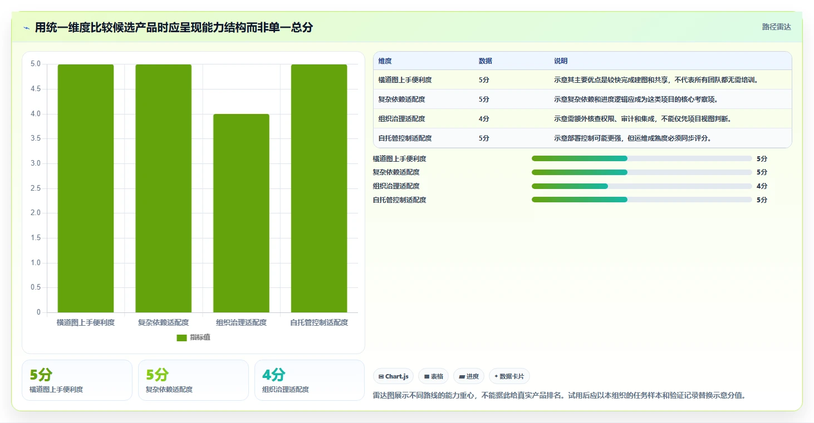This screenshot has height=423, width=814.
Task: Open the 5分 横道图上手便利度 data card
Action: [x=77, y=380]
